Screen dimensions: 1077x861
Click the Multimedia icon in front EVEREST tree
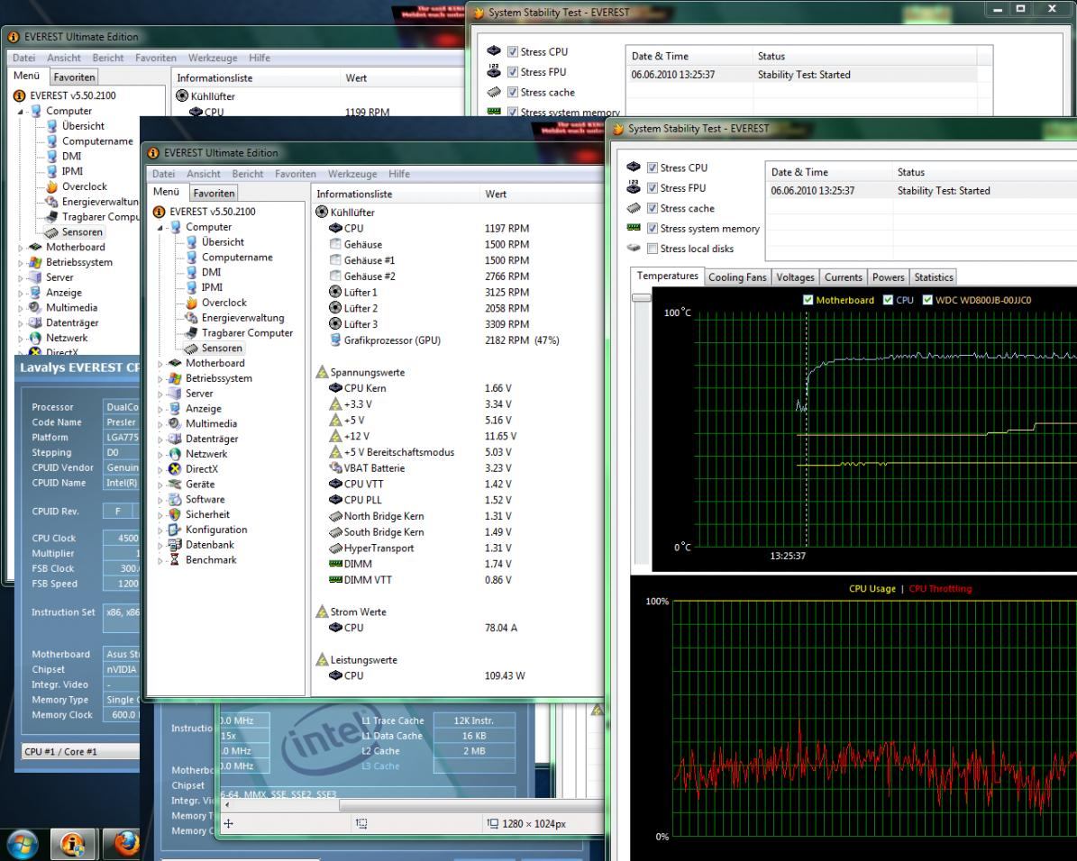pyautogui.click(x=175, y=423)
